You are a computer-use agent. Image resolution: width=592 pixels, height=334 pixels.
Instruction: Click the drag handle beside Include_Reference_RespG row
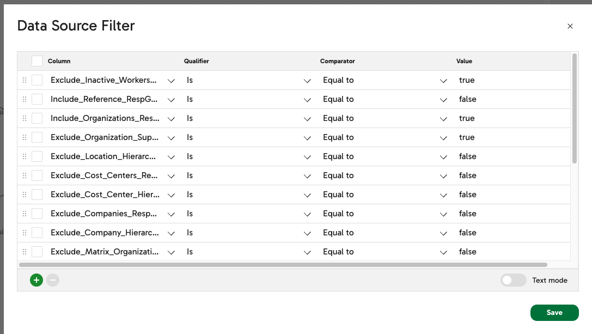coord(24,99)
